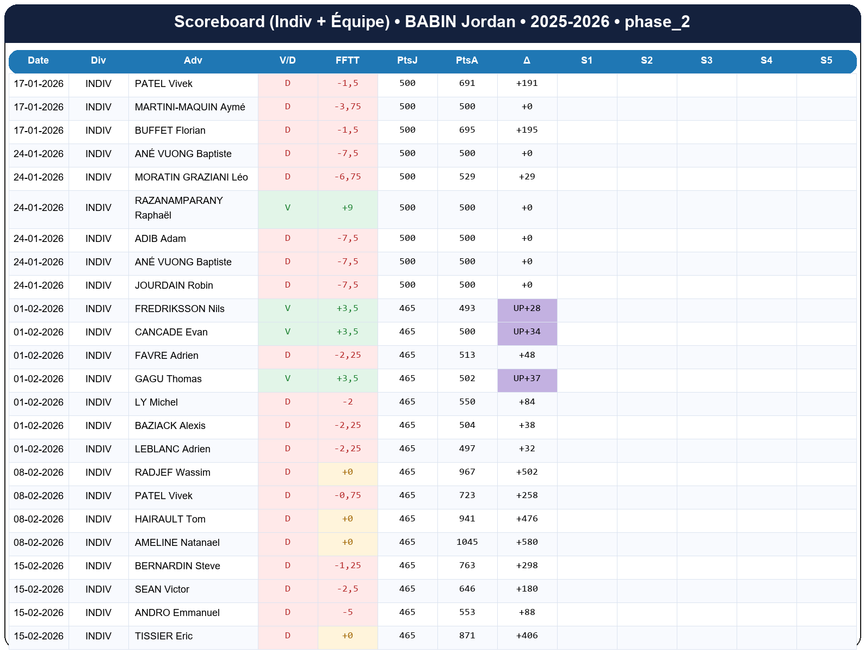Click the UP+34 delta cell
865x653 pixels.
point(527,332)
